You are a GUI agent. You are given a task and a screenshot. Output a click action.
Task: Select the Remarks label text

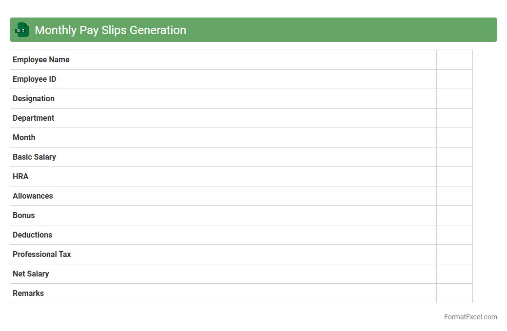point(28,294)
